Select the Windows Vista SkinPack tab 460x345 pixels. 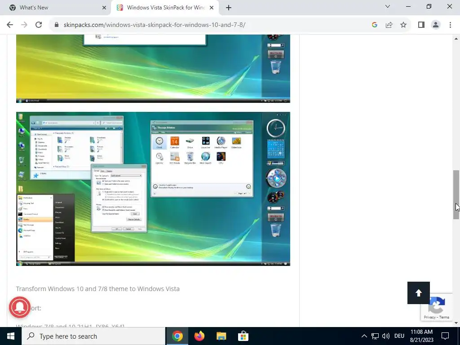(x=165, y=8)
